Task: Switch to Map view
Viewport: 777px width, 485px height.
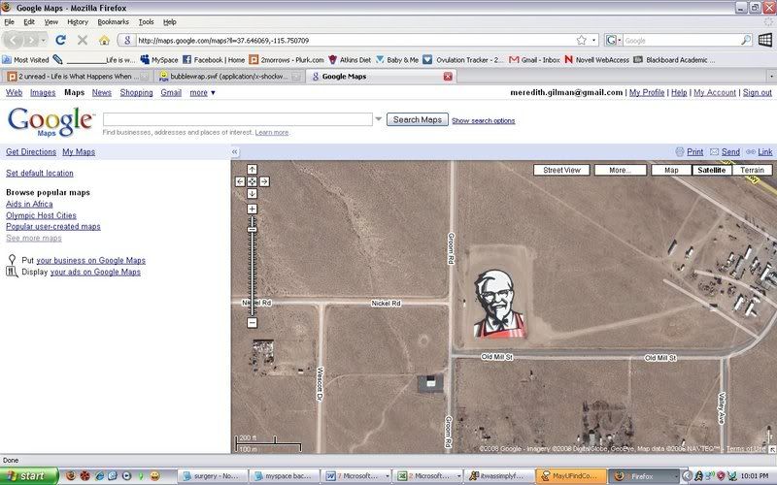Action: (x=670, y=170)
